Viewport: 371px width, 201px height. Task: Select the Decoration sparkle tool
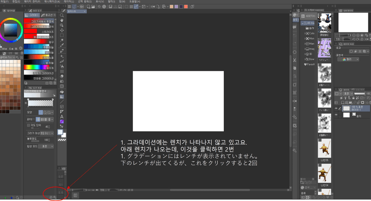tap(62, 56)
